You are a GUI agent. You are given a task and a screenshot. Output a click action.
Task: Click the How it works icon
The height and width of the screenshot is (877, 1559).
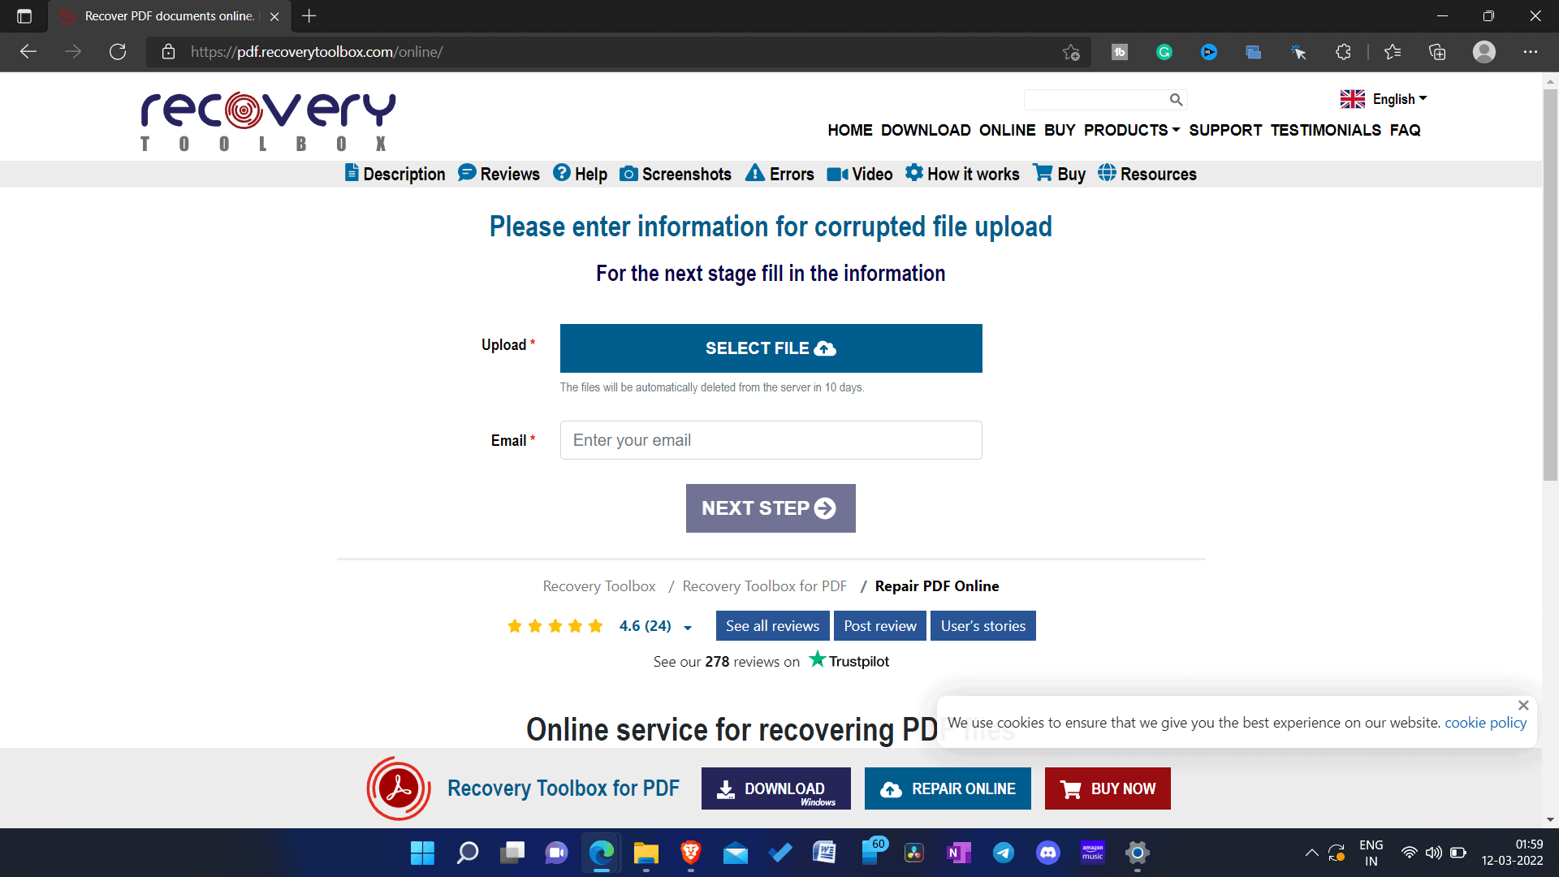pyautogui.click(x=913, y=174)
